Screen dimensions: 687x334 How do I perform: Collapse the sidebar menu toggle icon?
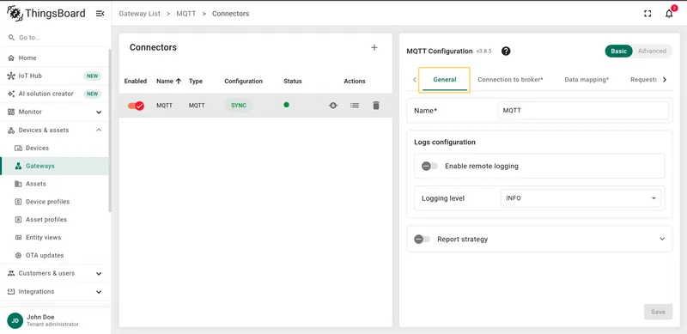coord(100,14)
